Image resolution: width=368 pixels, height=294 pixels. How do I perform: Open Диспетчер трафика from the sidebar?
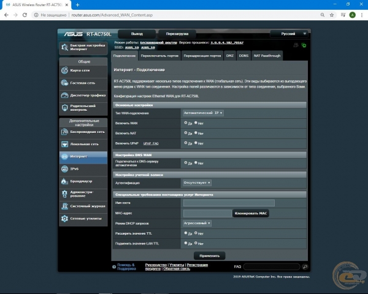(65, 95)
